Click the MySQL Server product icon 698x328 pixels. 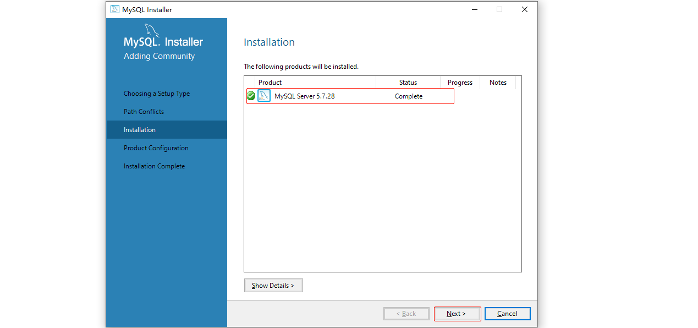[x=264, y=96]
